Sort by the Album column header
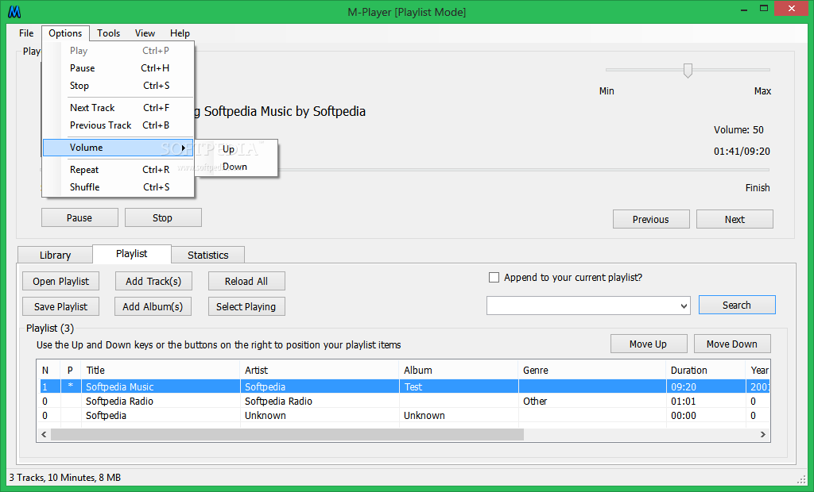This screenshot has height=492, width=814. click(x=459, y=370)
